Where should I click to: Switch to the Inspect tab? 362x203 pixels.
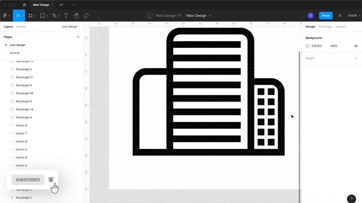click(341, 27)
